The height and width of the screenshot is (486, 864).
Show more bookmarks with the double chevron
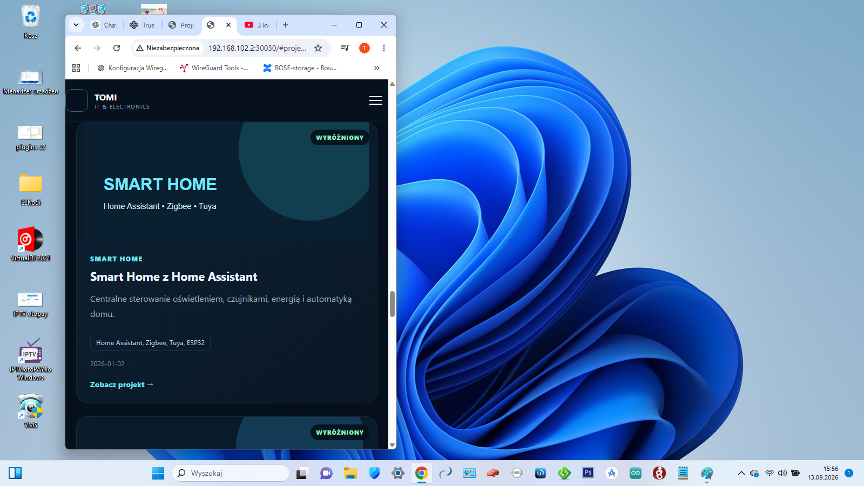point(377,68)
